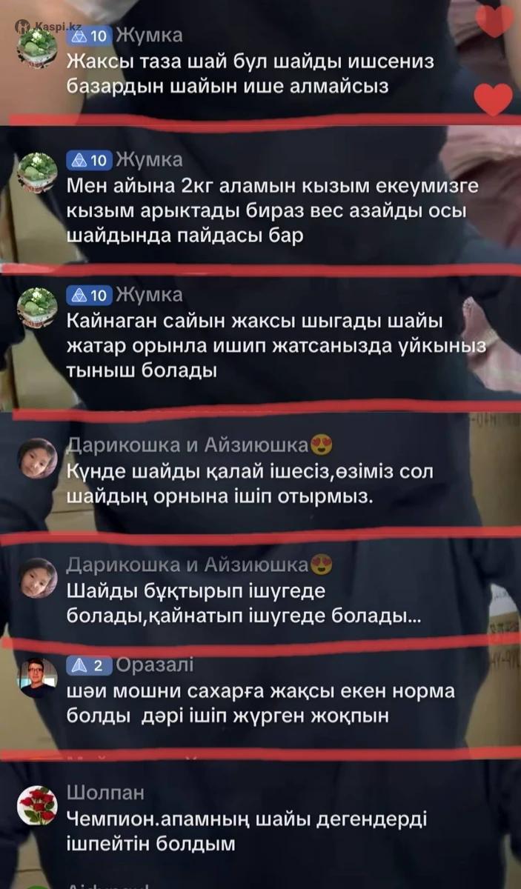Image resolution: width=521 pixels, height=889 pixels.
Task: Click the level 2 badge beside Оразалі
Action: coord(89,666)
